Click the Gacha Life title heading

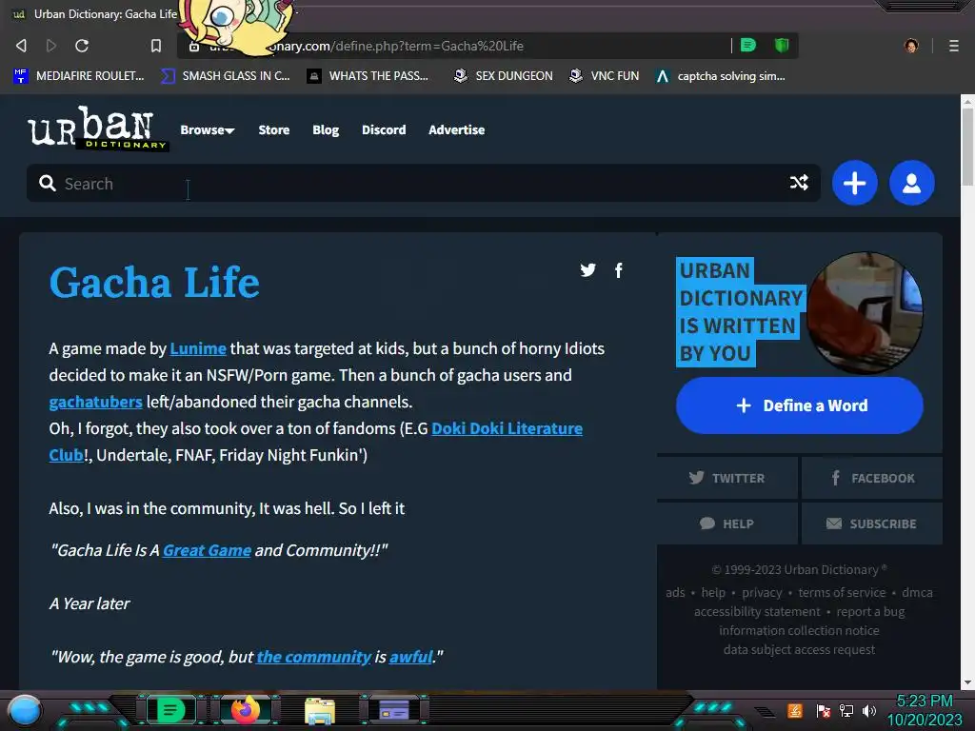point(154,282)
